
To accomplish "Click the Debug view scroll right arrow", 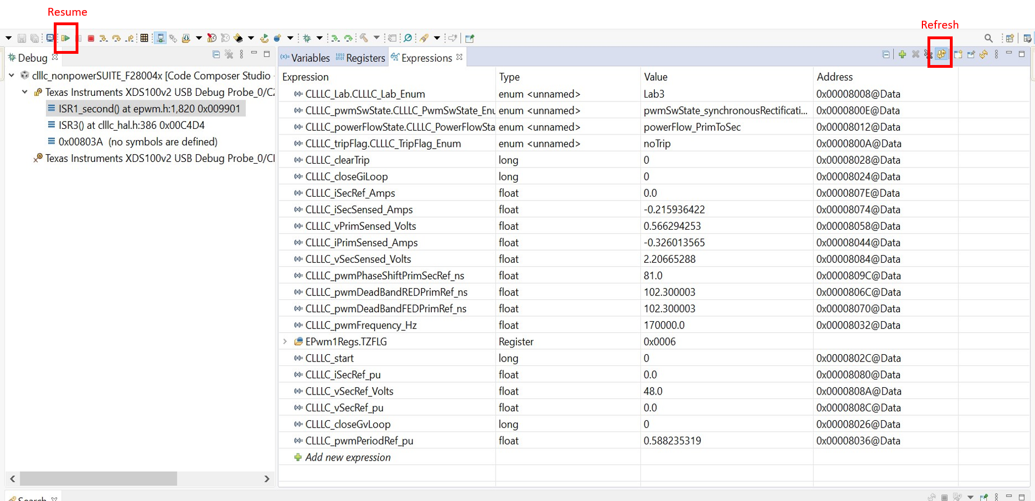I will pyautogui.click(x=267, y=479).
